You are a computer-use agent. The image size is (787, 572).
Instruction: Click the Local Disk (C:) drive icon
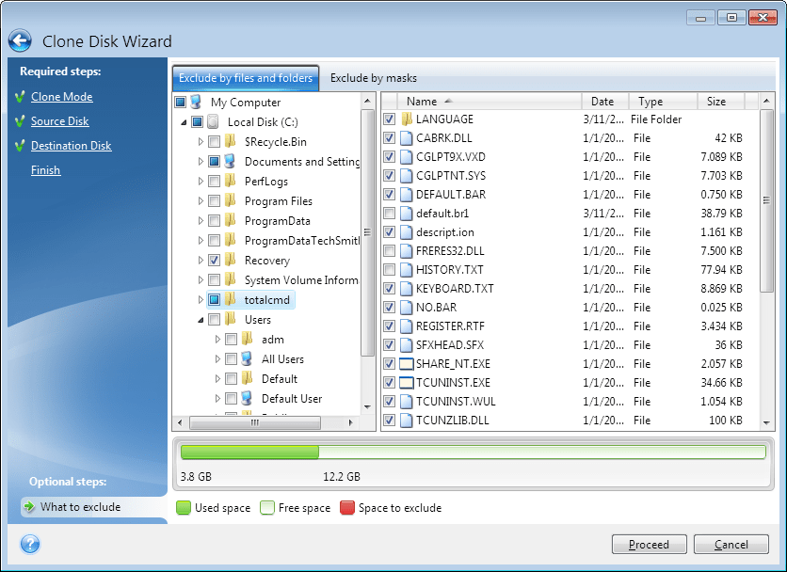point(213,122)
